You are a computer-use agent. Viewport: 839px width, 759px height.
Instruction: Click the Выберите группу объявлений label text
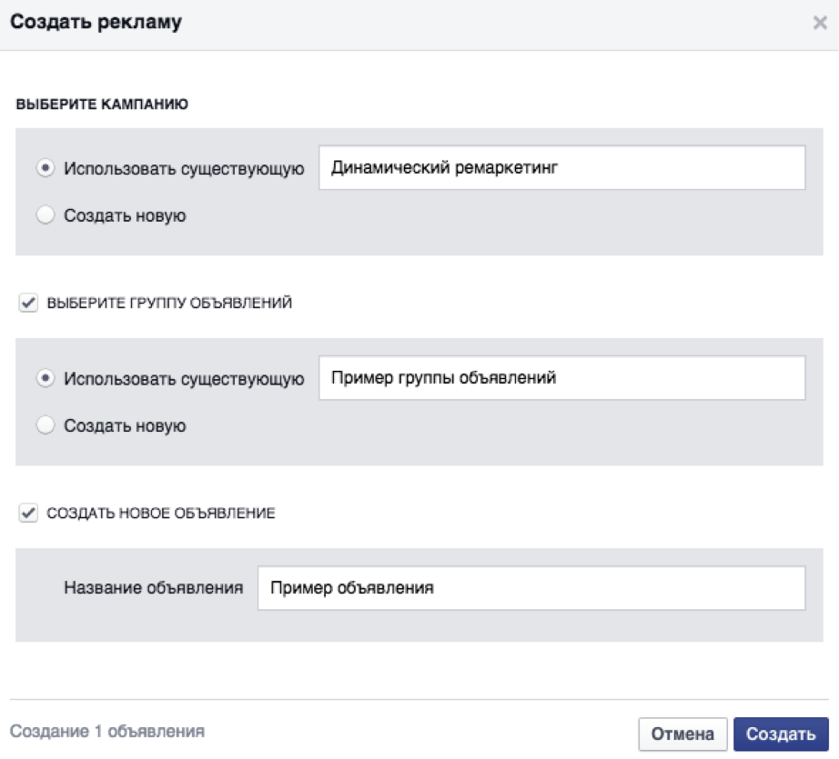tap(169, 304)
